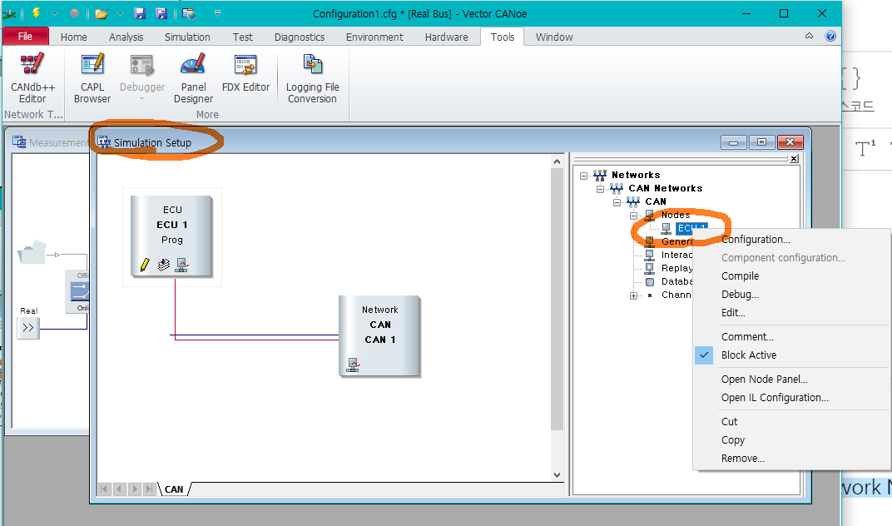This screenshot has width=892, height=526.
Task: Click the node connection icon on ECU 1 block
Action: point(181,265)
